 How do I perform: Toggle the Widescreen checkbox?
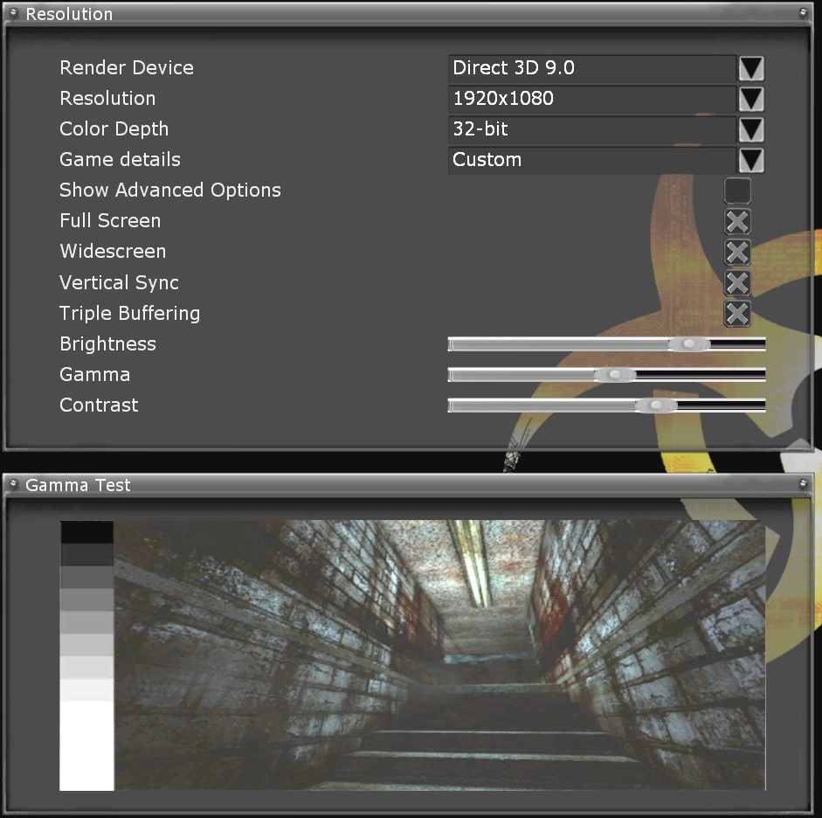(737, 253)
